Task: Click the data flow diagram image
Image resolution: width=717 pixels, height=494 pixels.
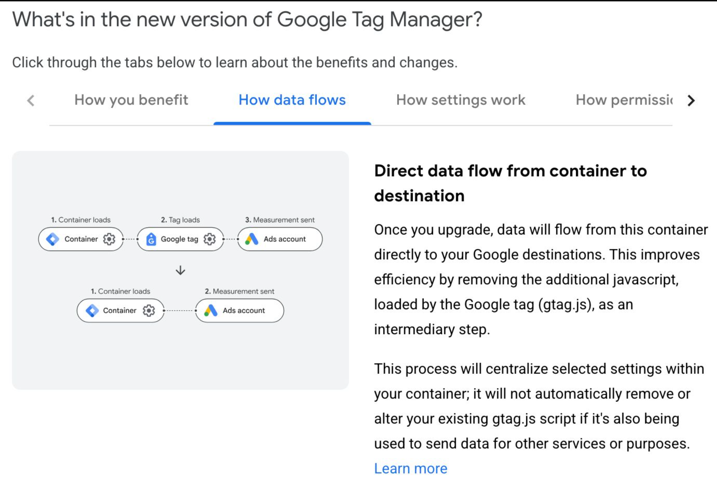Action: pos(180,270)
